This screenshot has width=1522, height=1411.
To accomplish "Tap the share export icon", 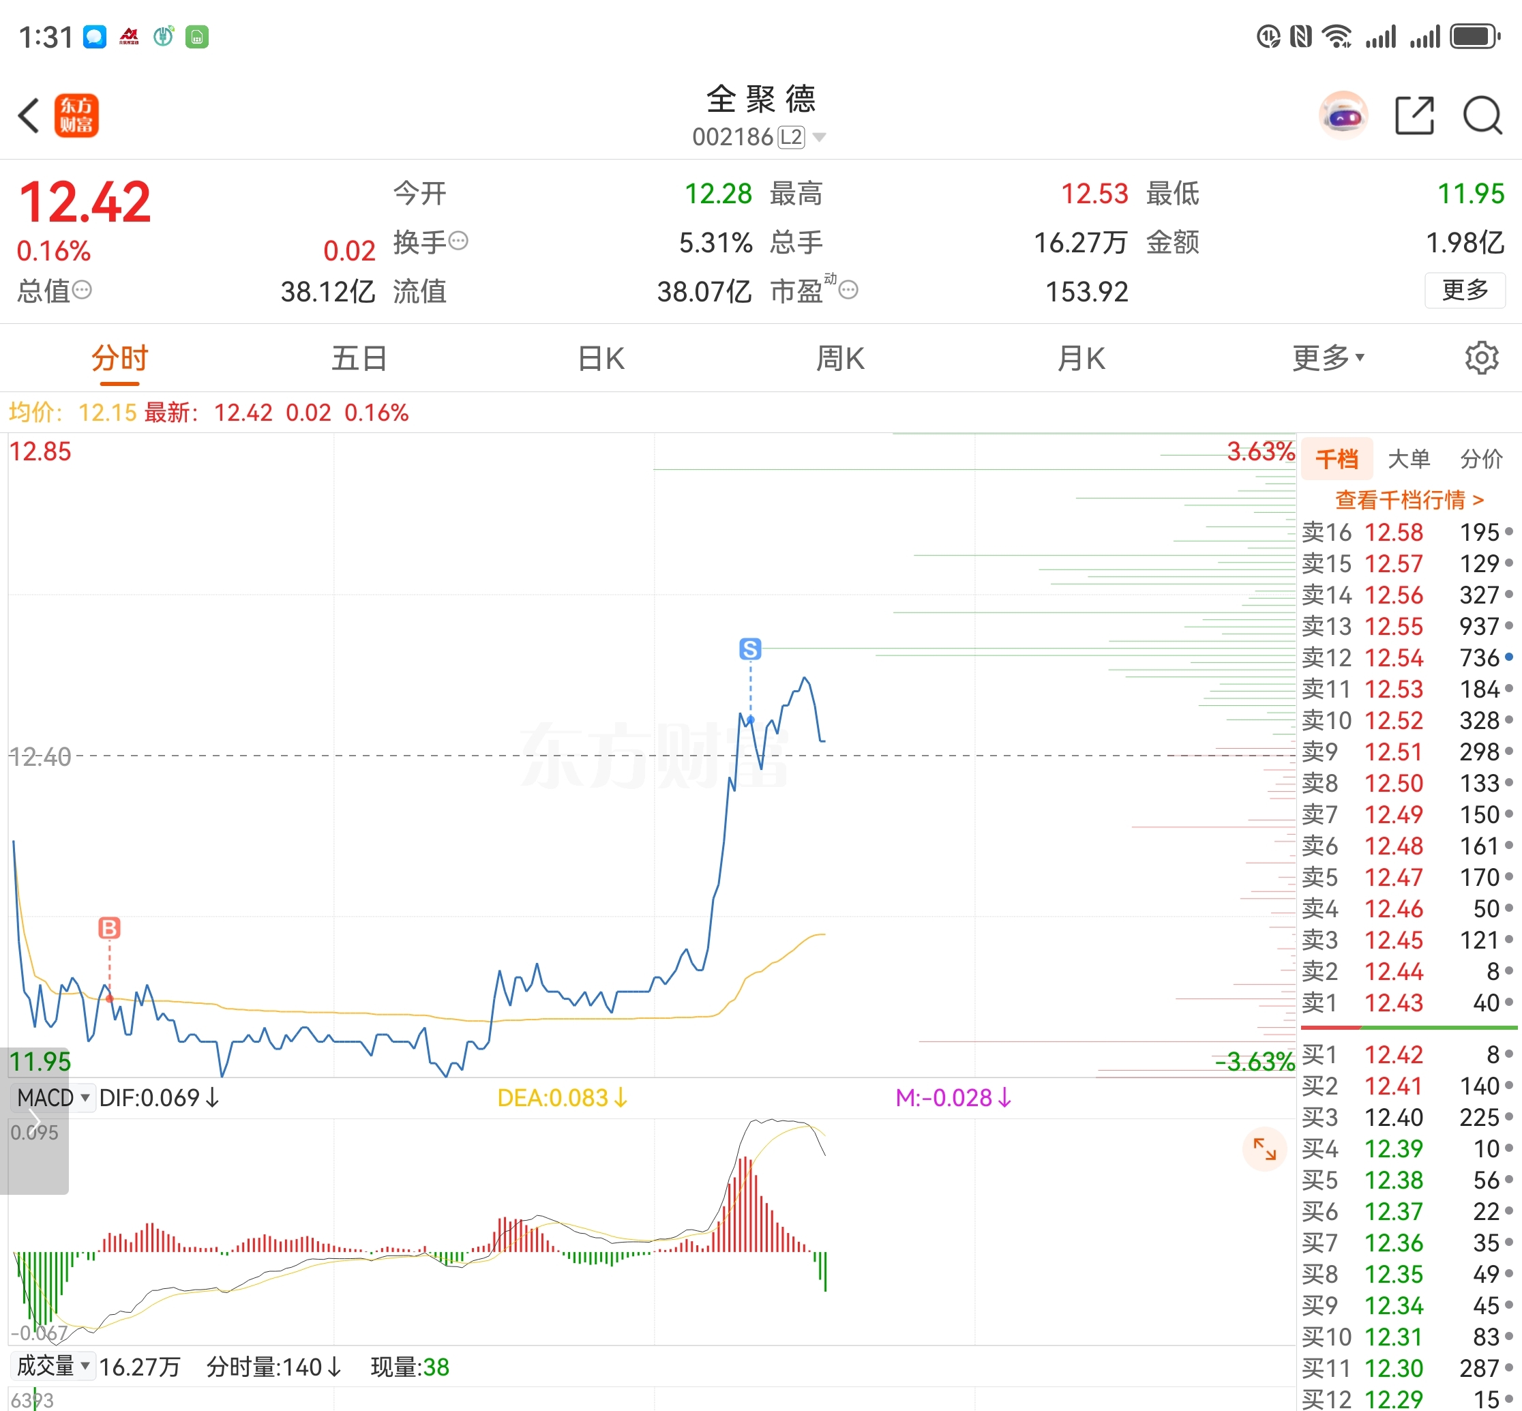I will [x=1414, y=116].
